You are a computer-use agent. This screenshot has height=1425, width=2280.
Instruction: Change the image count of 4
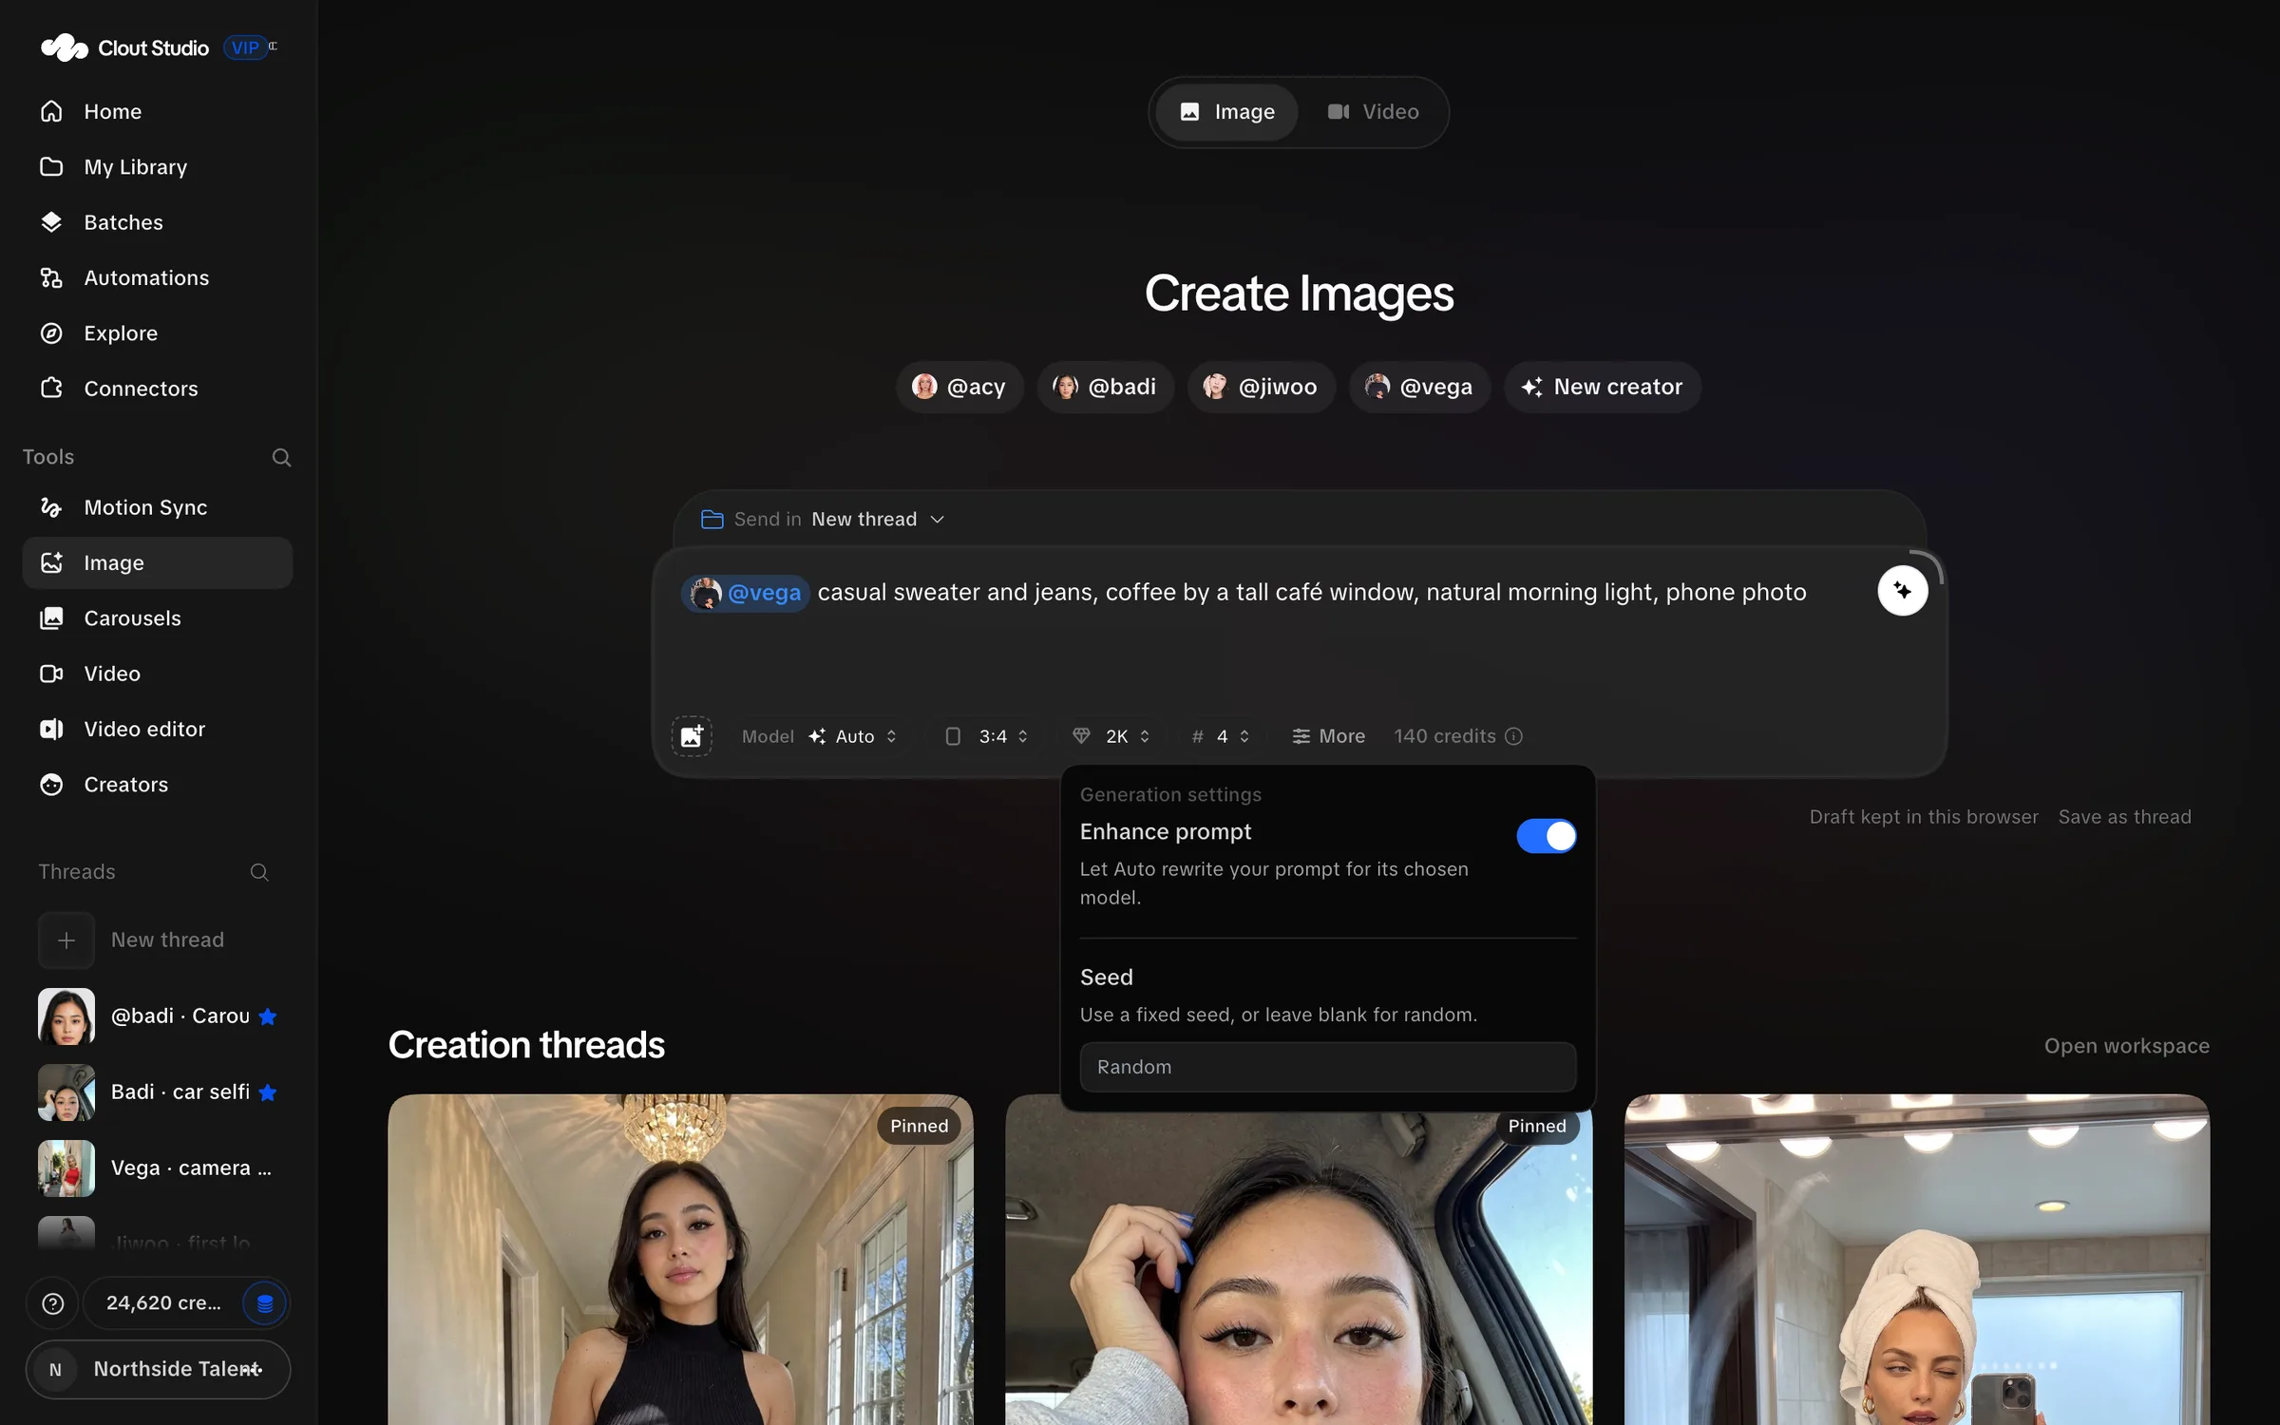point(1221,736)
